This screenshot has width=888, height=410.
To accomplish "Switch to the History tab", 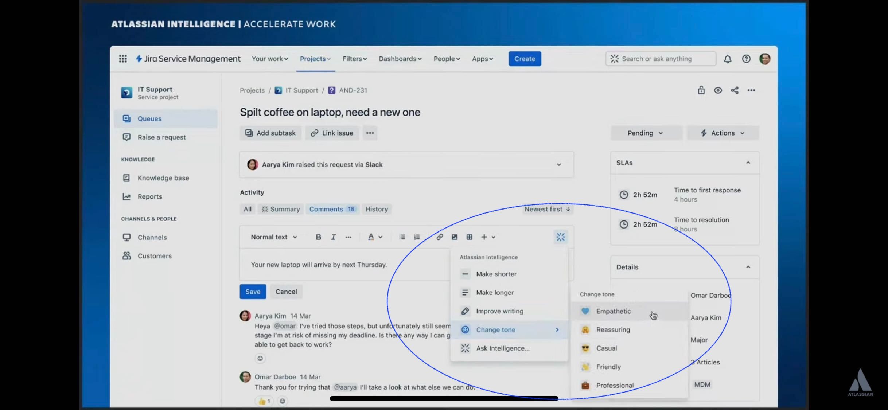I will click(377, 209).
